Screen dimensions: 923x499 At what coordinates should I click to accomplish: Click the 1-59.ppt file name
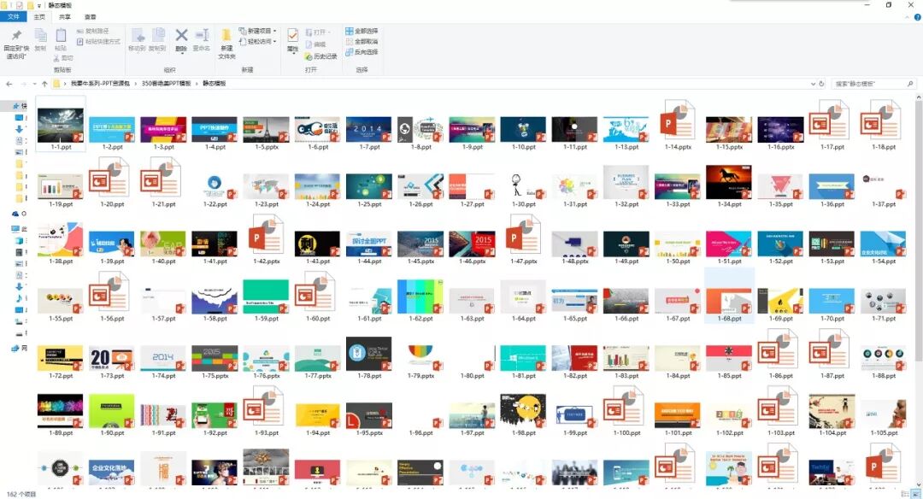coord(266,319)
